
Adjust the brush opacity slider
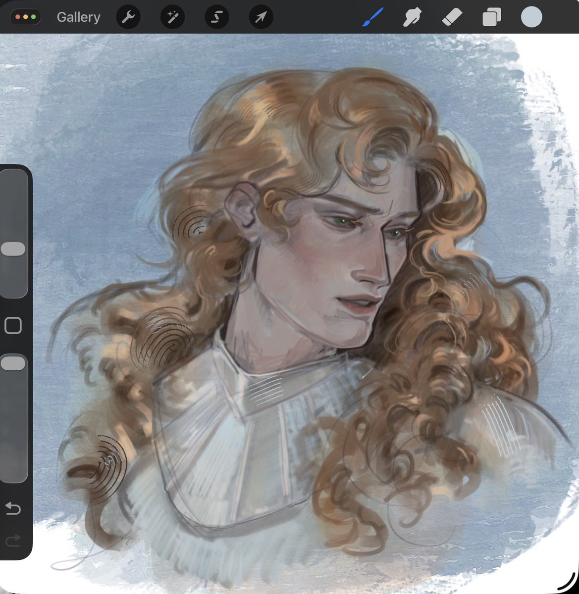pos(13,363)
